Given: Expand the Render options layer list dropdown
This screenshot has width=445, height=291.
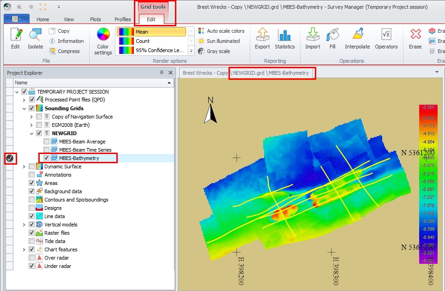Looking at the screenshot, I should tap(191, 51).
